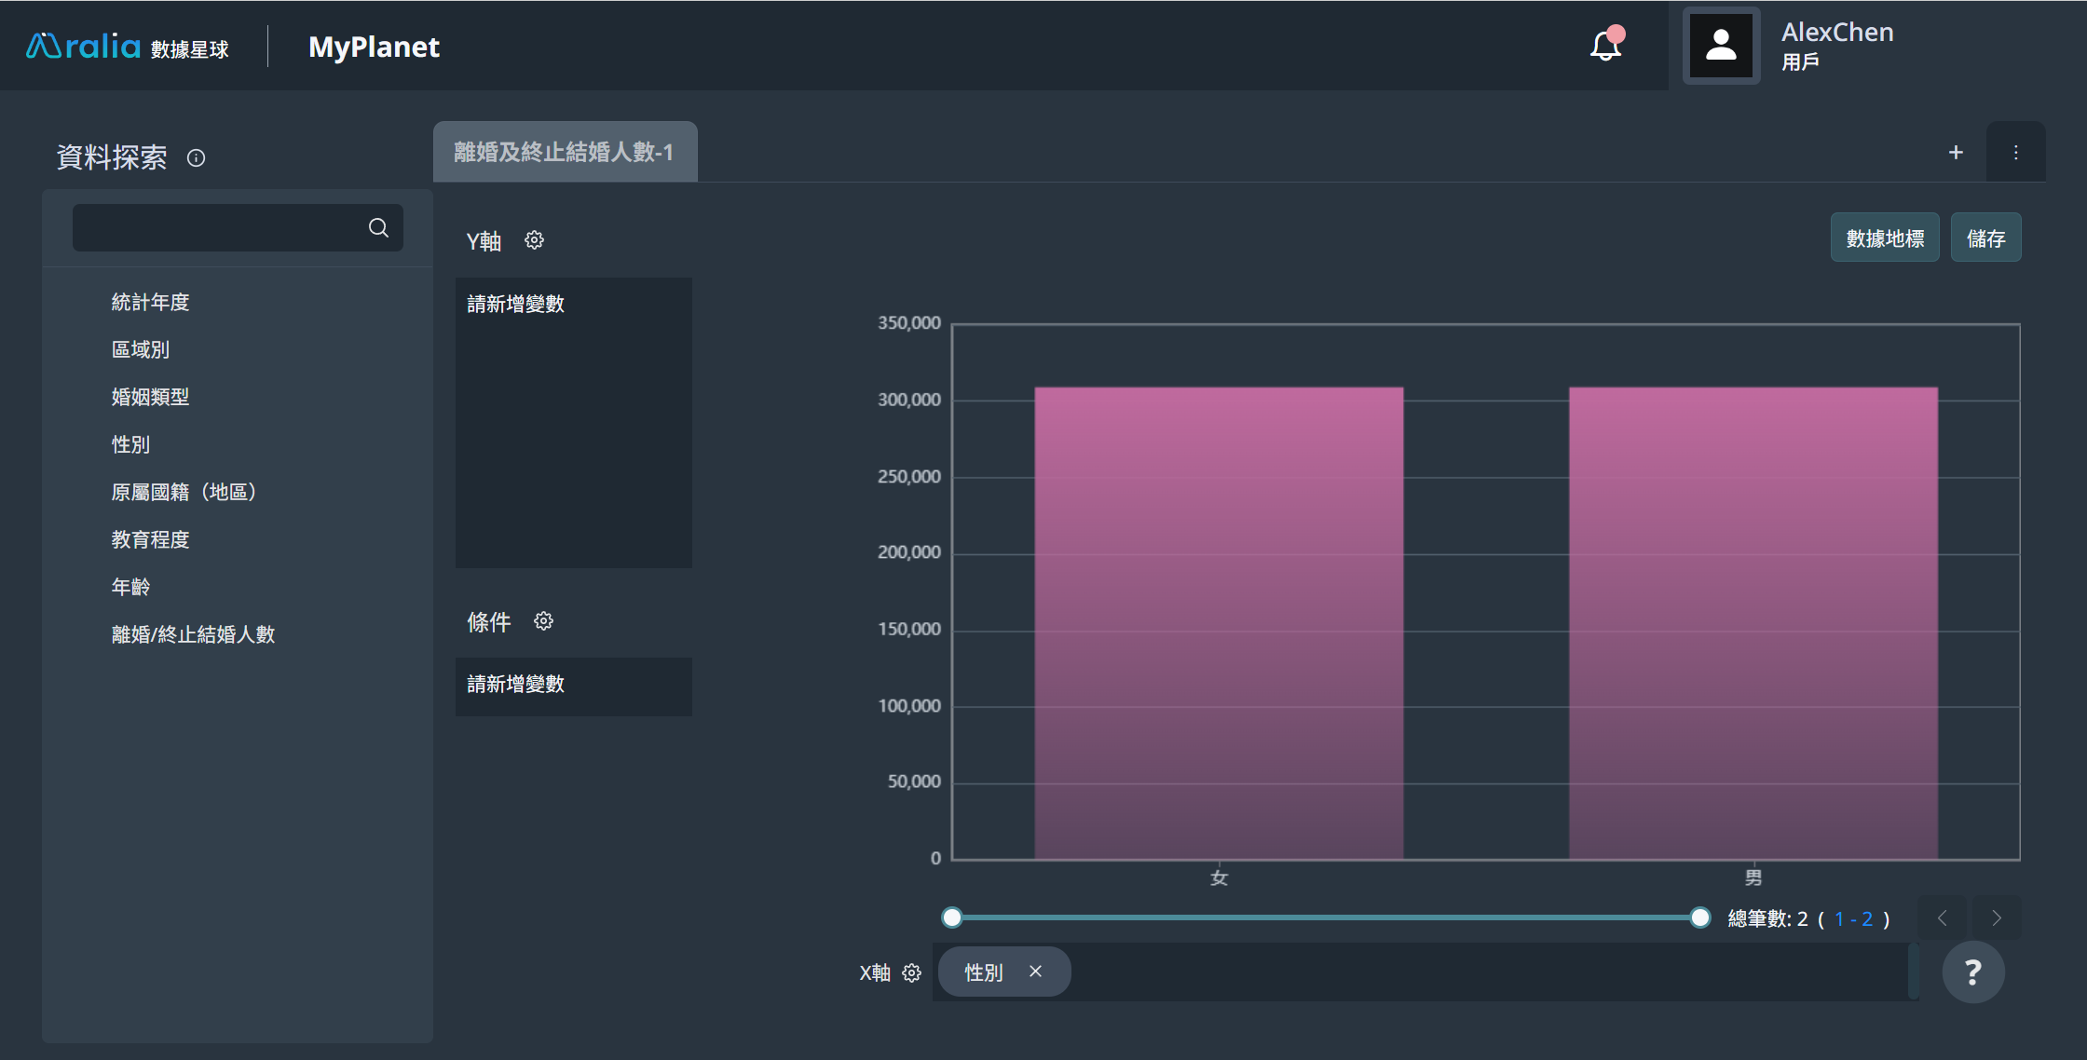Click the user avatar icon
2087x1060 pixels.
coord(1721,46)
